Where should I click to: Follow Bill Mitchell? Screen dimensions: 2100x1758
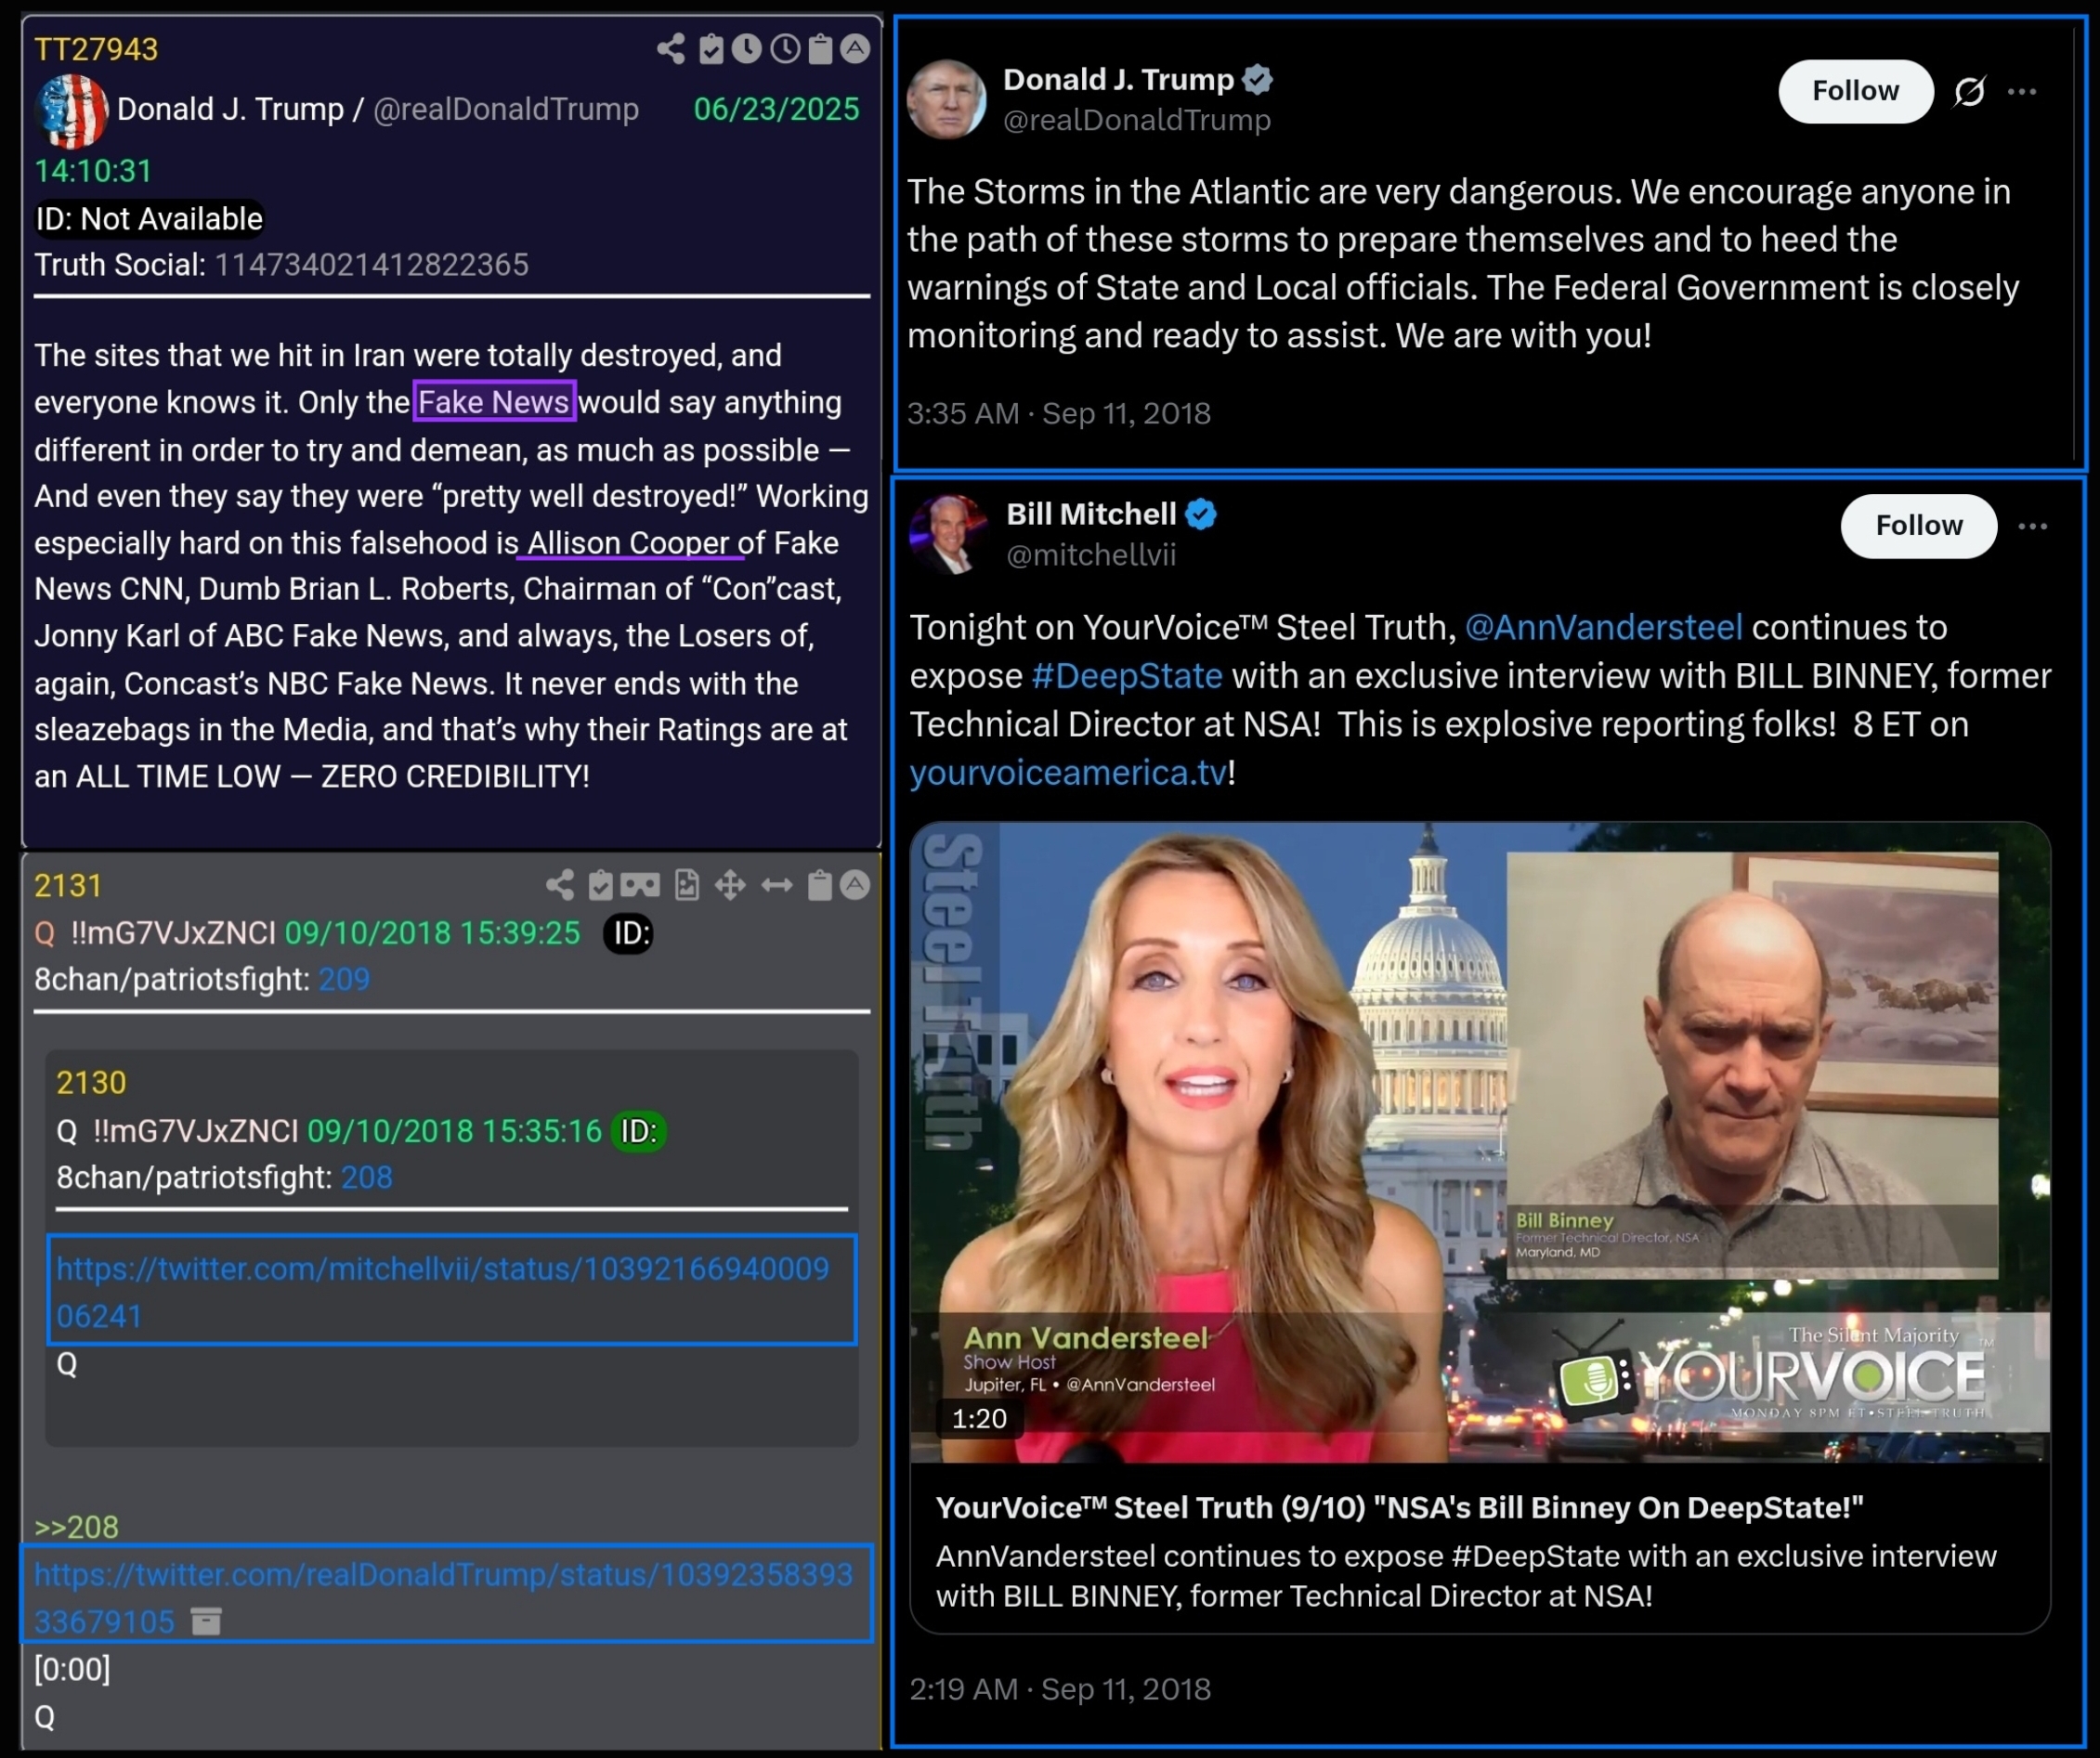(x=1919, y=526)
